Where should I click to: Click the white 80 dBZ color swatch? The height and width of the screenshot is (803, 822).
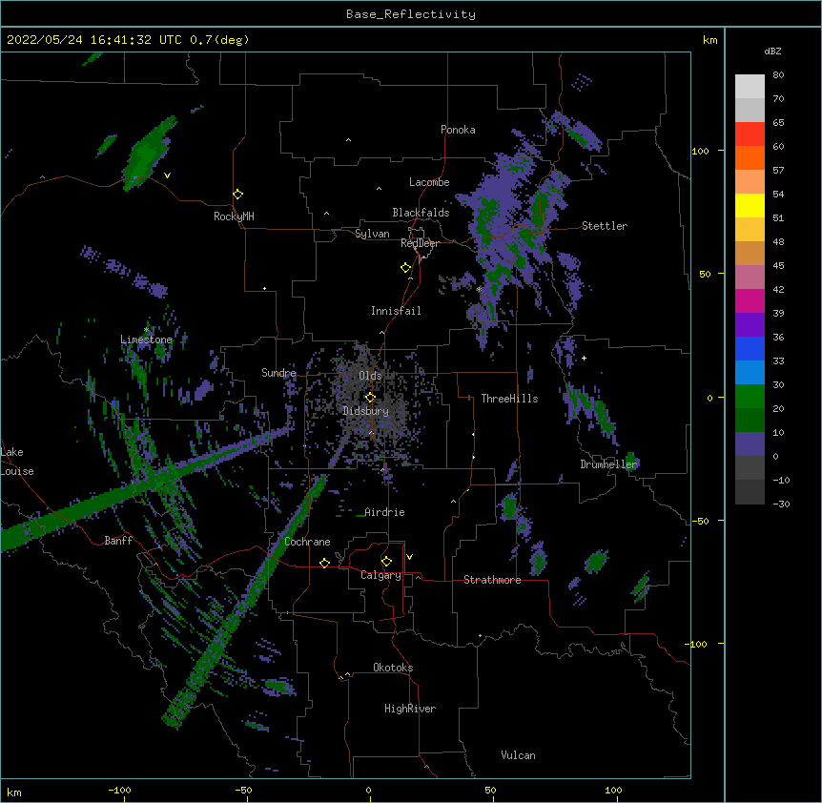coord(750,87)
